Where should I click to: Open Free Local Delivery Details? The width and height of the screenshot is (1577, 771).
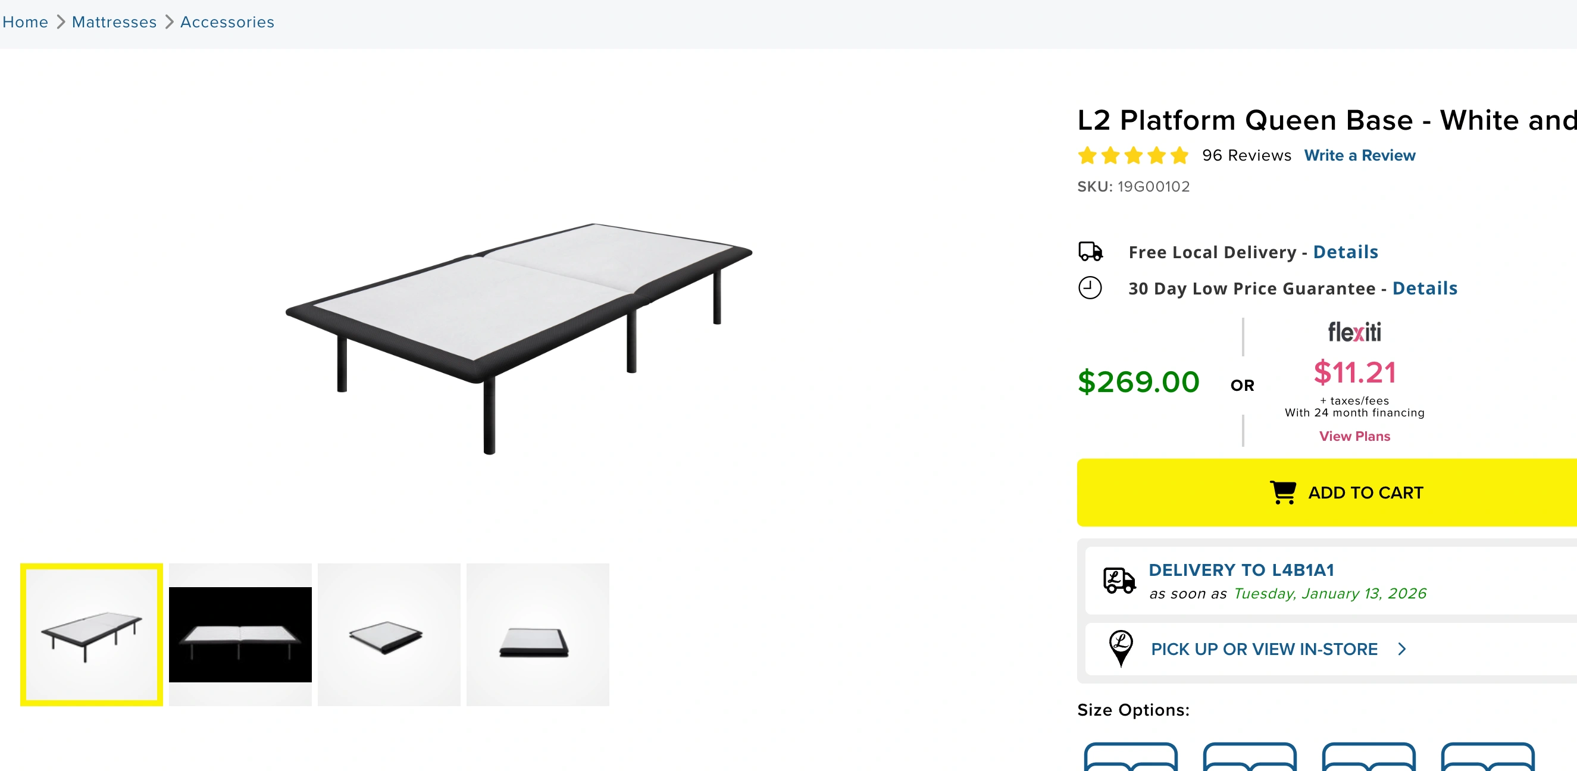click(x=1345, y=252)
